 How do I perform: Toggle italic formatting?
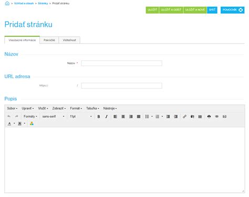tap(107, 116)
